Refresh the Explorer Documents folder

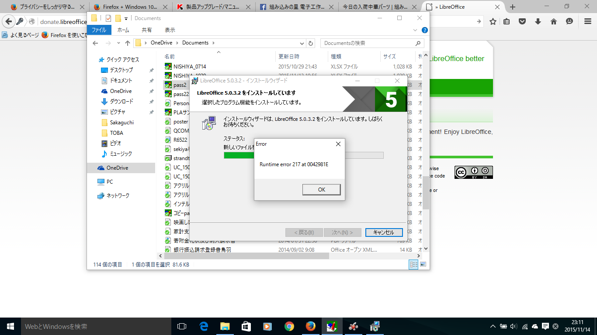311,43
